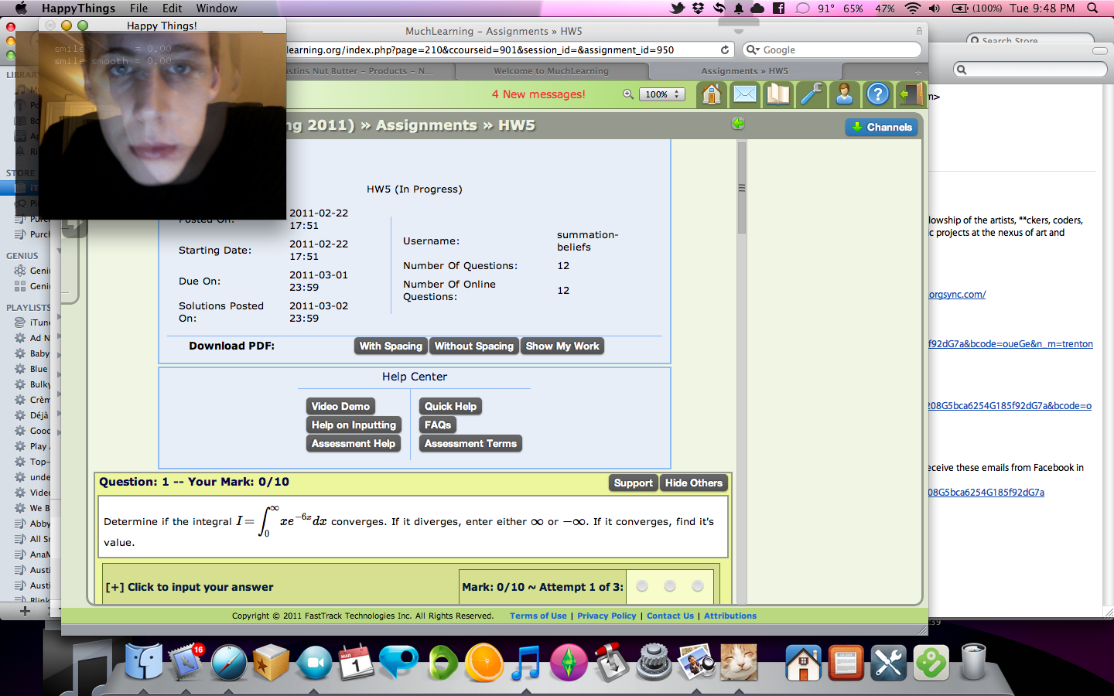Click the blue question mark help icon
1114x696 pixels.
click(877, 94)
